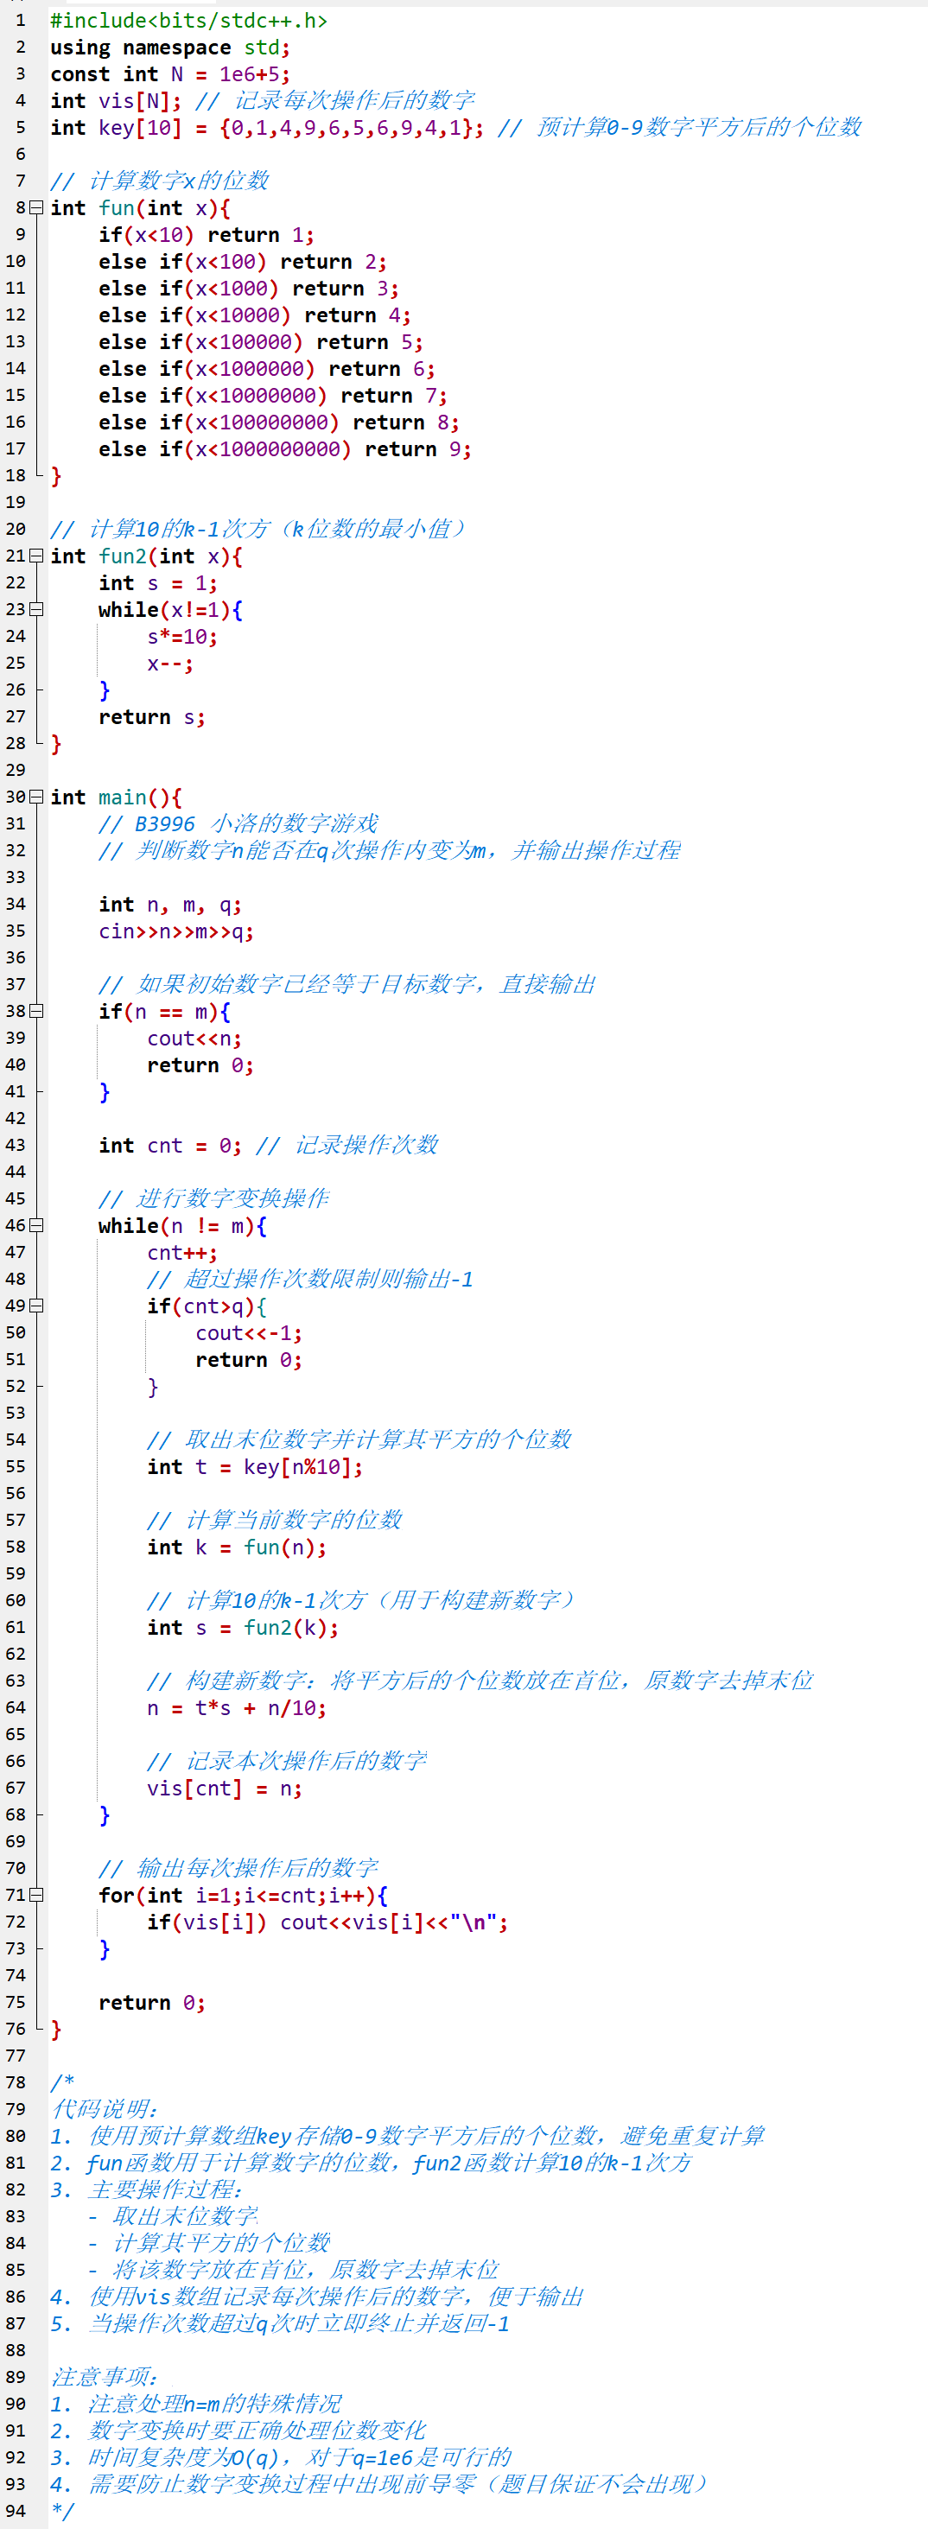This screenshot has width=928, height=2529.
Task: Click the int n, m, q; declaration
Action: click(x=170, y=904)
